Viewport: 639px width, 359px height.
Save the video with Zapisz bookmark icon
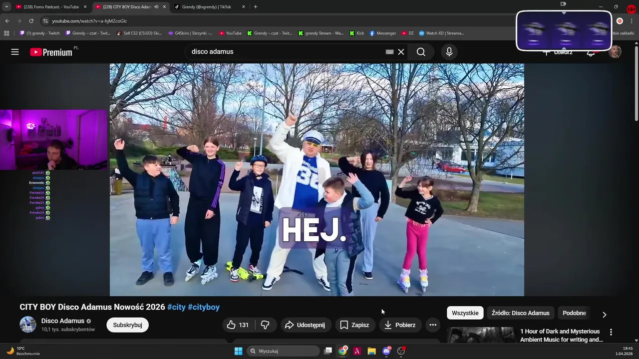pyautogui.click(x=355, y=325)
